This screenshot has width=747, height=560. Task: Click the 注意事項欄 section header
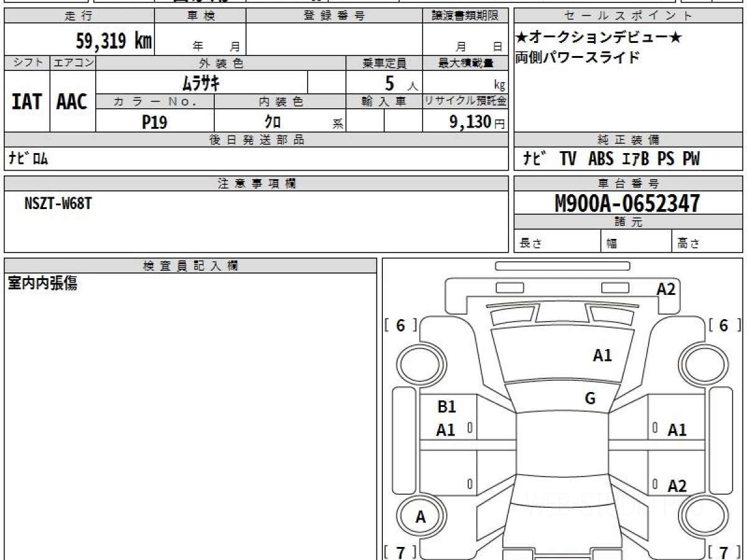tap(256, 184)
